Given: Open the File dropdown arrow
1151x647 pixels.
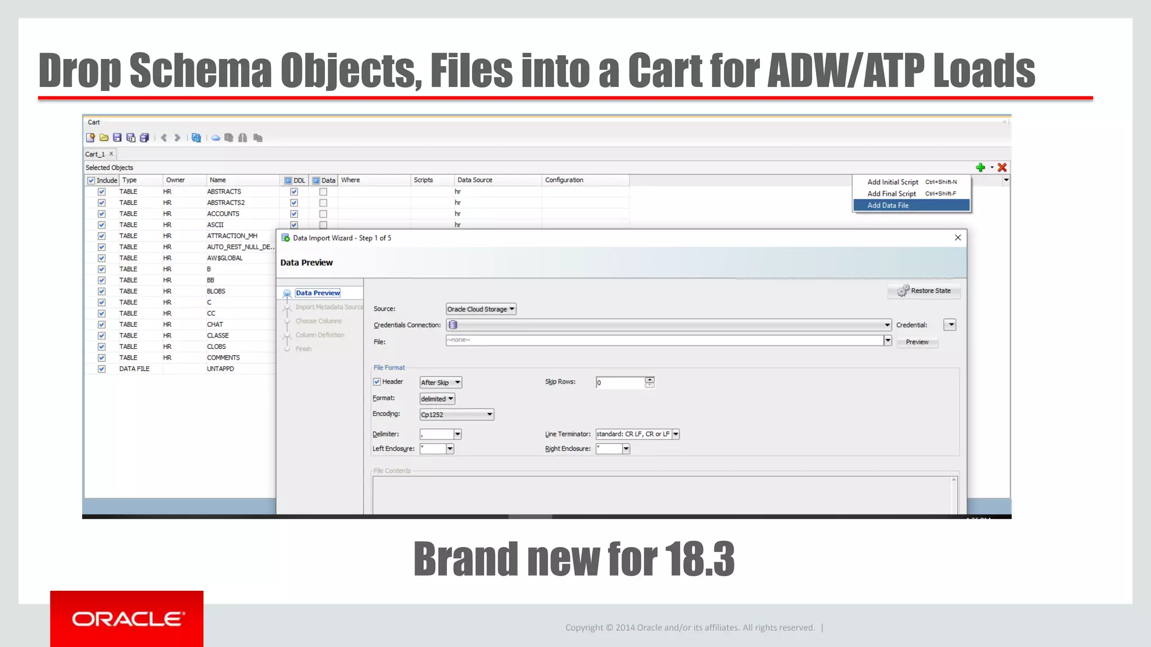Looking at the screenshot, I should click(x=888, y=340).
